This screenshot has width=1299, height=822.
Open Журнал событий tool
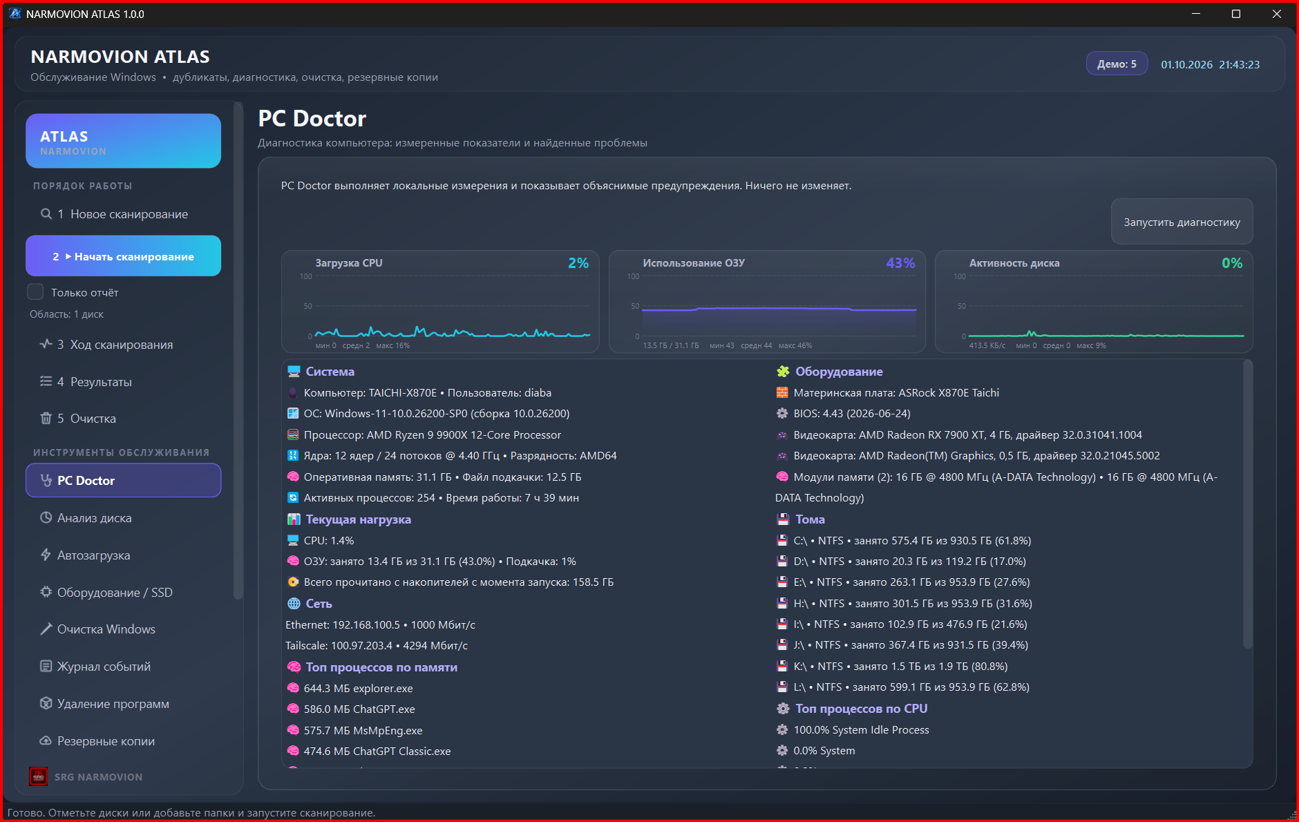123,666
